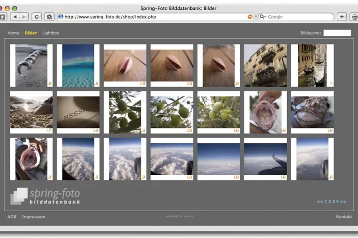Open the Lightbox menu item
The width and height of the screenshot is (358, 238).
[x=51, y=33]
